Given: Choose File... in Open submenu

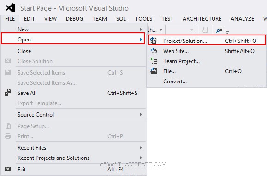Looking at the screenshot, I should pos(207,71).
